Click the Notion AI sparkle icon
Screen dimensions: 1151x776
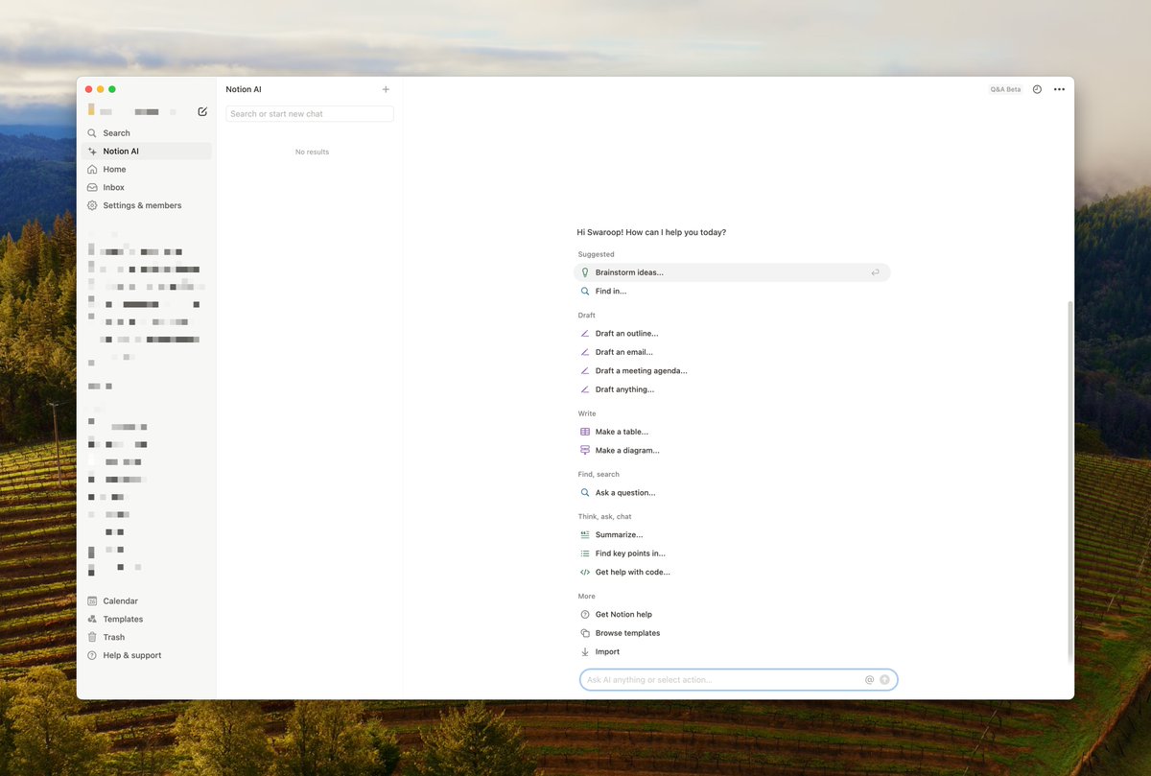pos(92,152)
